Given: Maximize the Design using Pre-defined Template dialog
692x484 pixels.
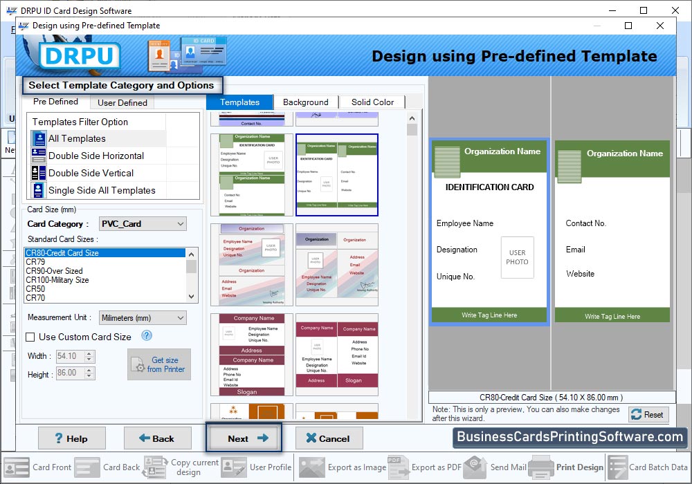Looking at the screenshot, I should point(628,26).
